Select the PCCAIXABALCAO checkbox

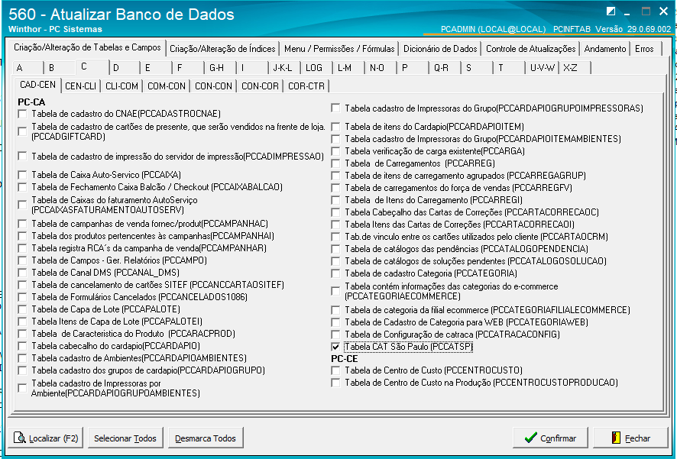[x=22, y=187]
